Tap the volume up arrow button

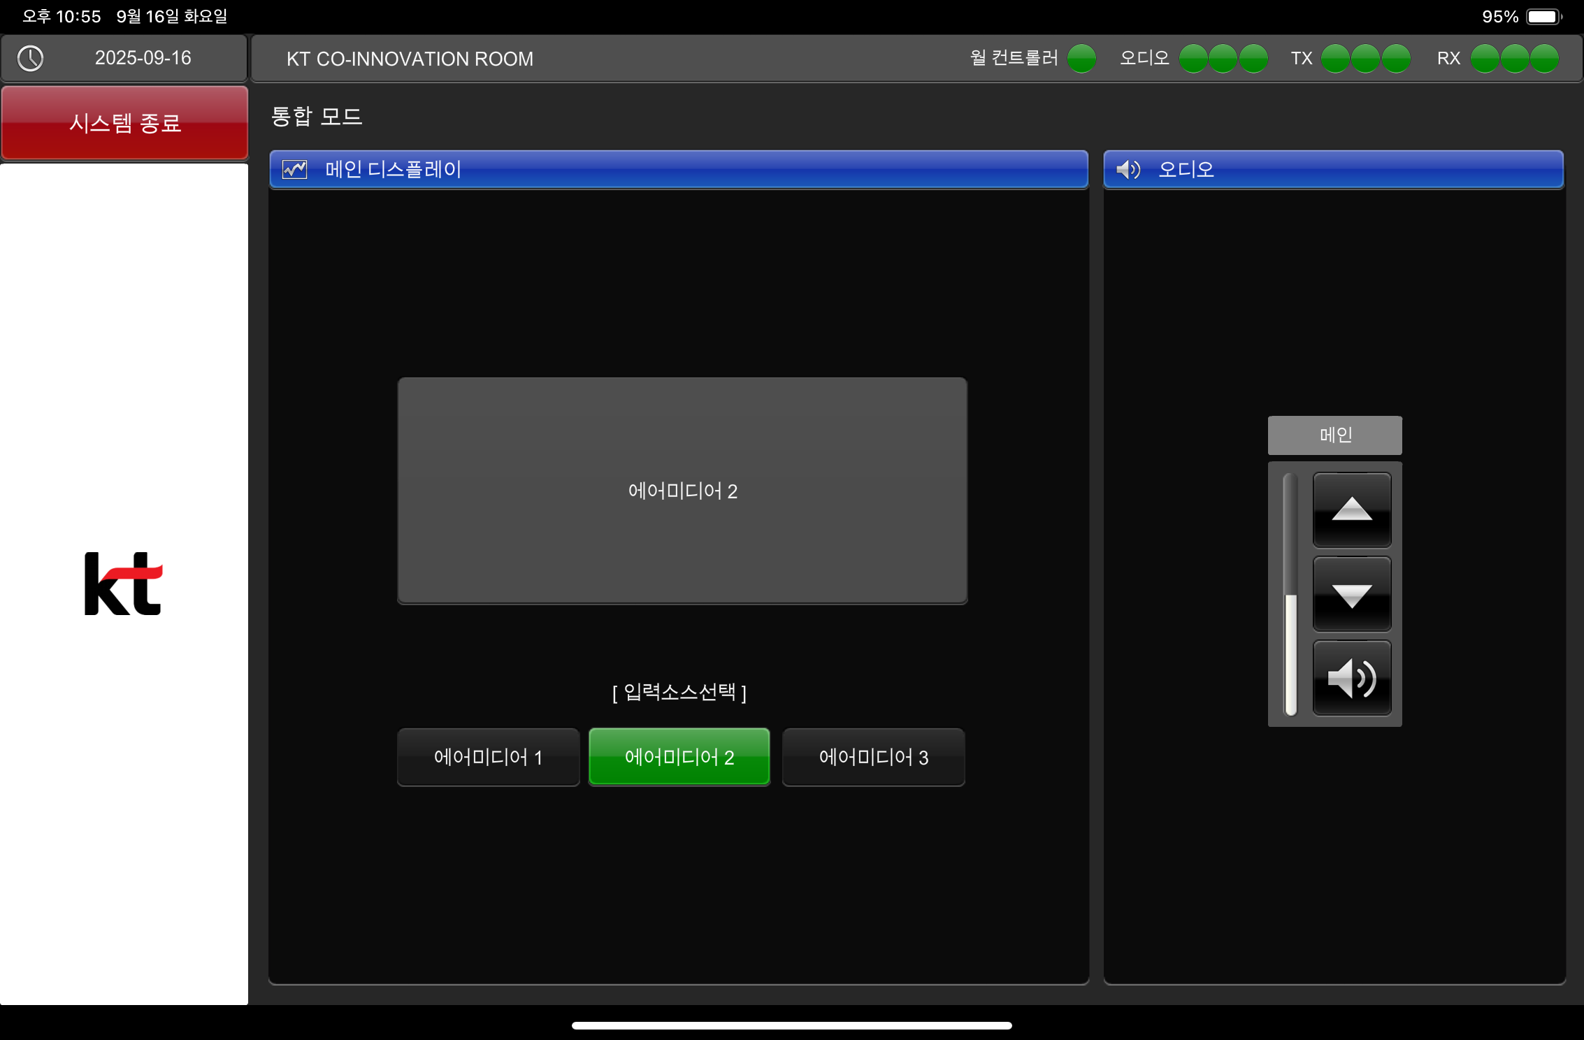click(1352, 510)
